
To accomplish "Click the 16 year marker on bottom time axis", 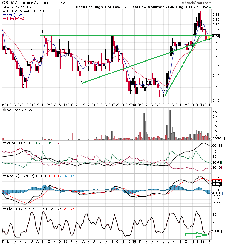I will 134,242.
